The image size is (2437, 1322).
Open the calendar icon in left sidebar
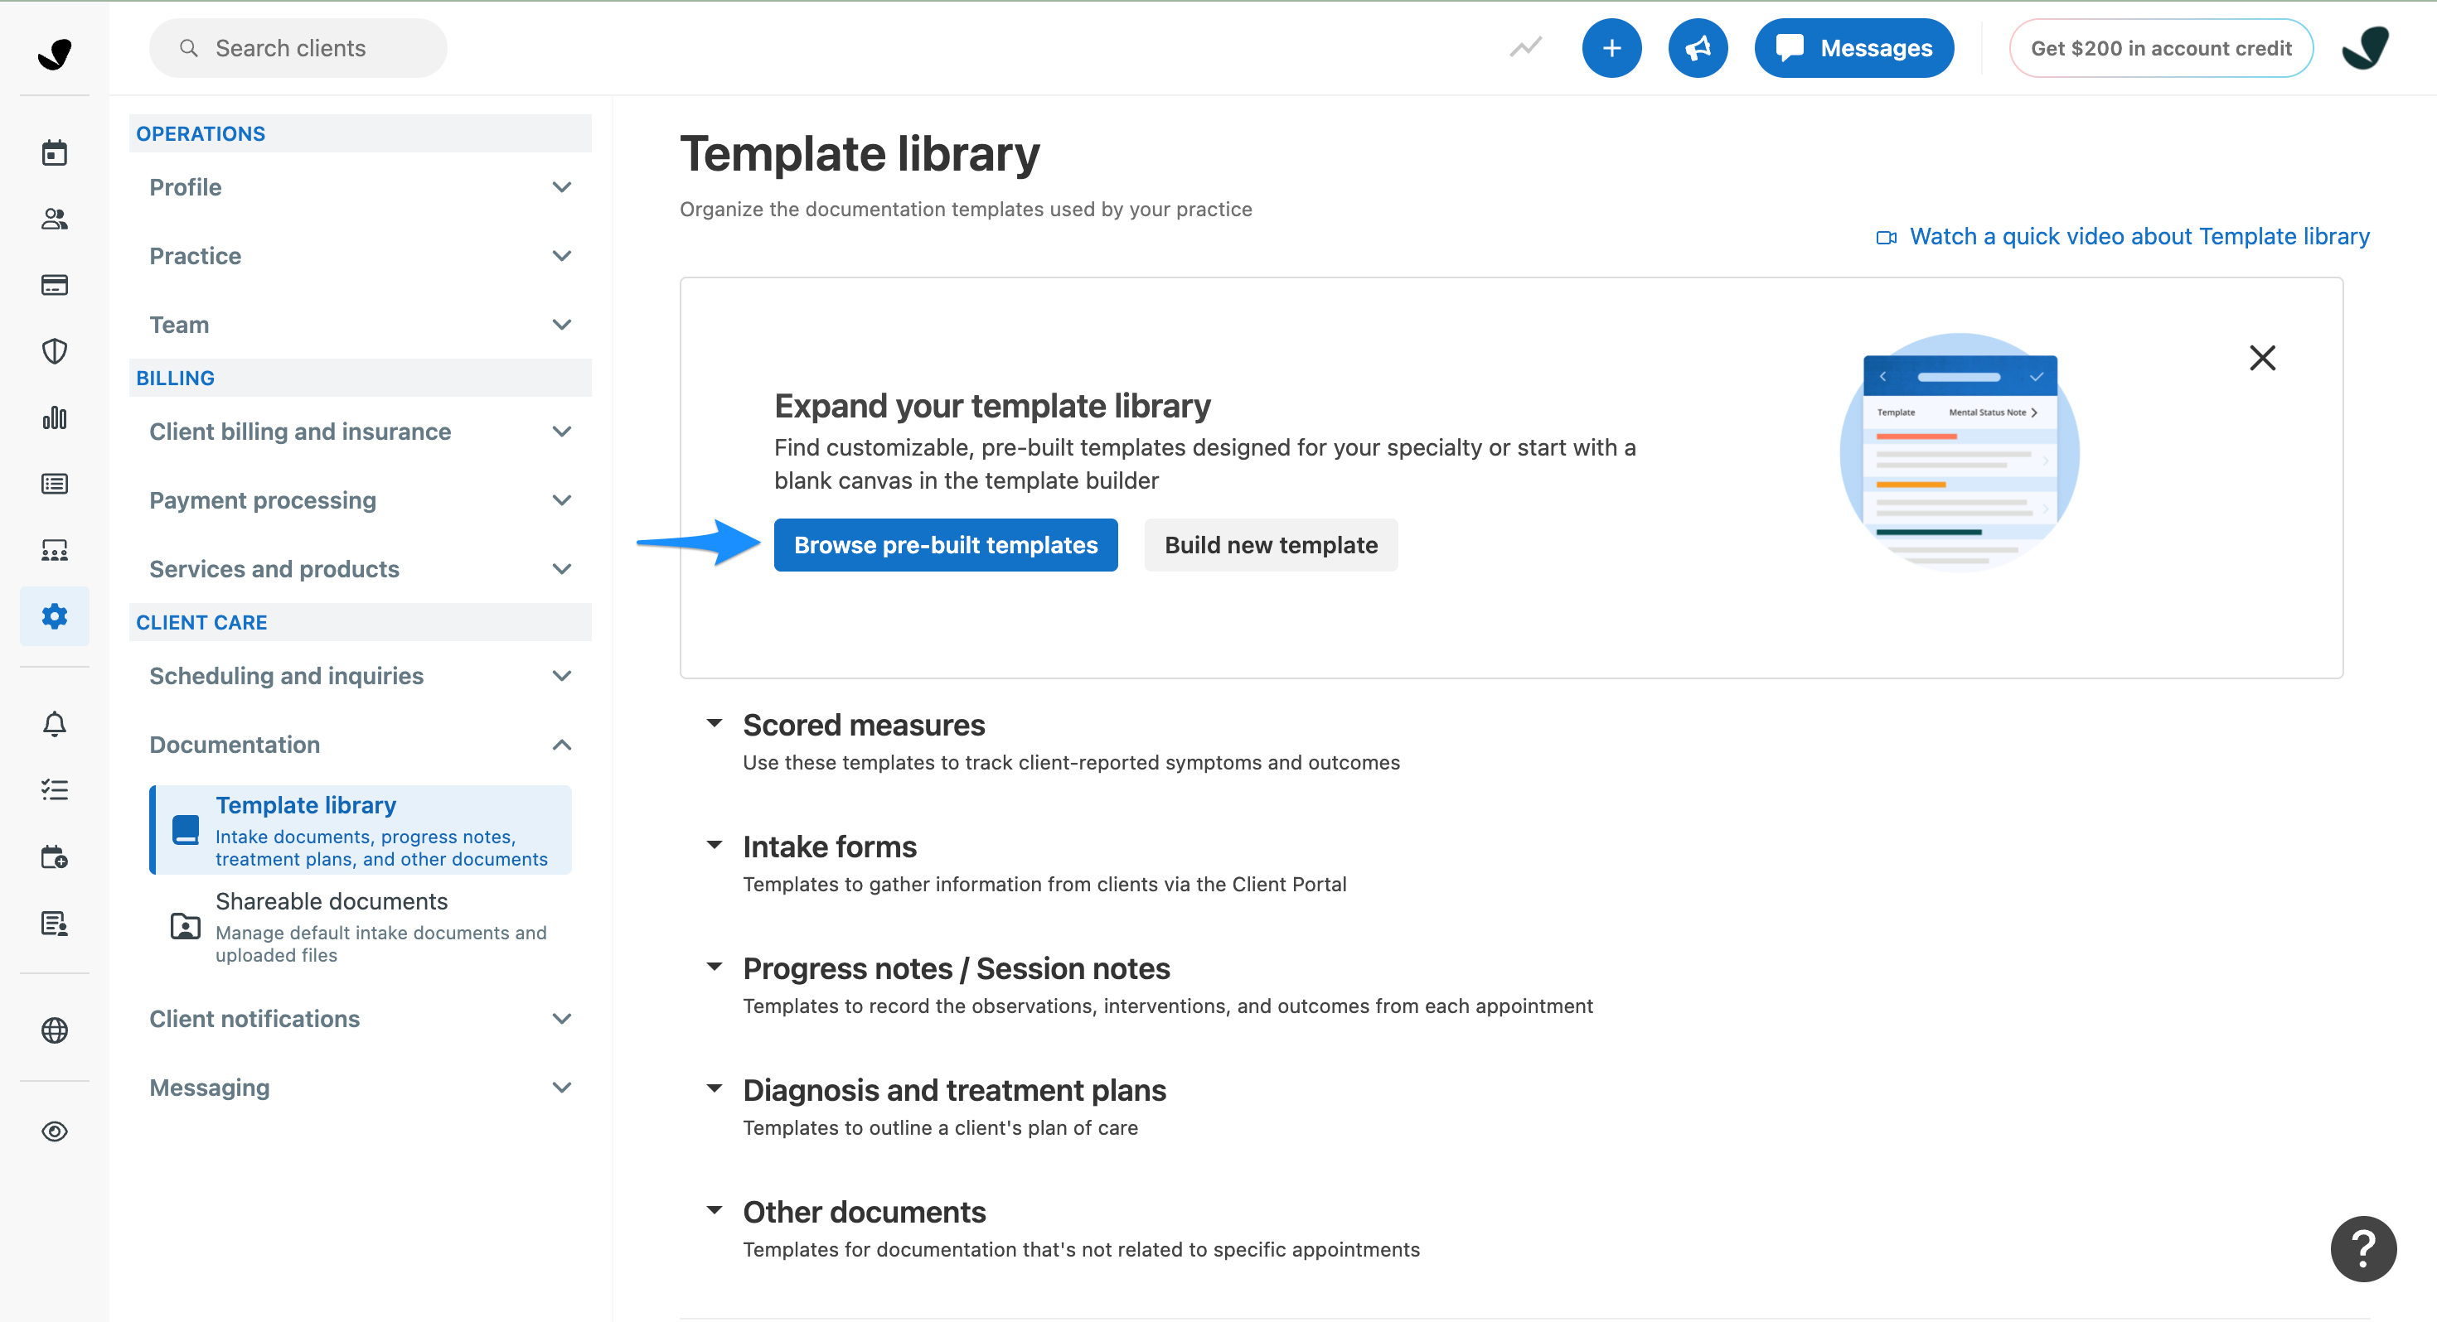pyautogui.click(x=55, y=152)
